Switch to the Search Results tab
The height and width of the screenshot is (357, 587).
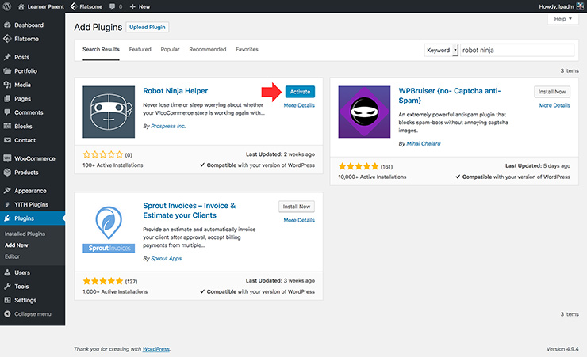tap(101, 49)
